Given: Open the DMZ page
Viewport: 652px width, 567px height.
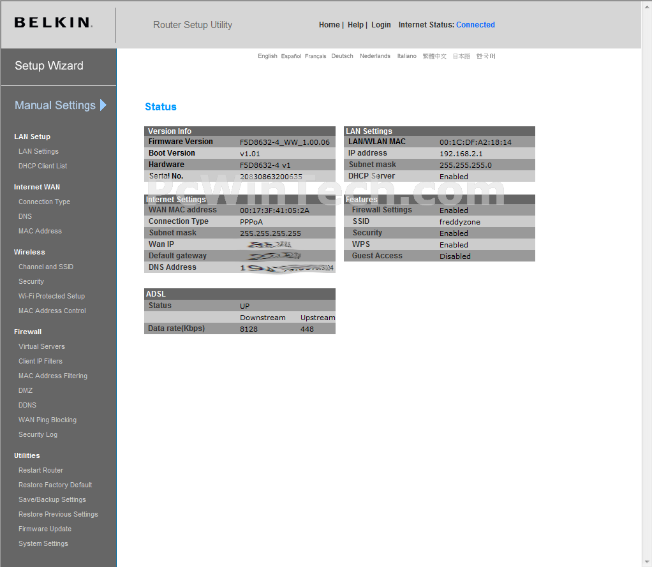Looking at the screenshot, I should (x=26, y=390).
